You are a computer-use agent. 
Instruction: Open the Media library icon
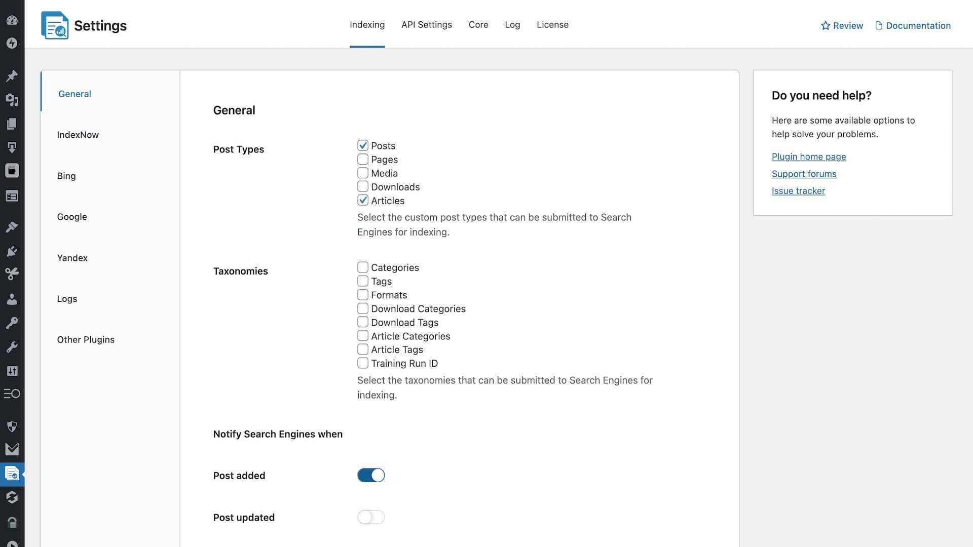coord(12,100)
